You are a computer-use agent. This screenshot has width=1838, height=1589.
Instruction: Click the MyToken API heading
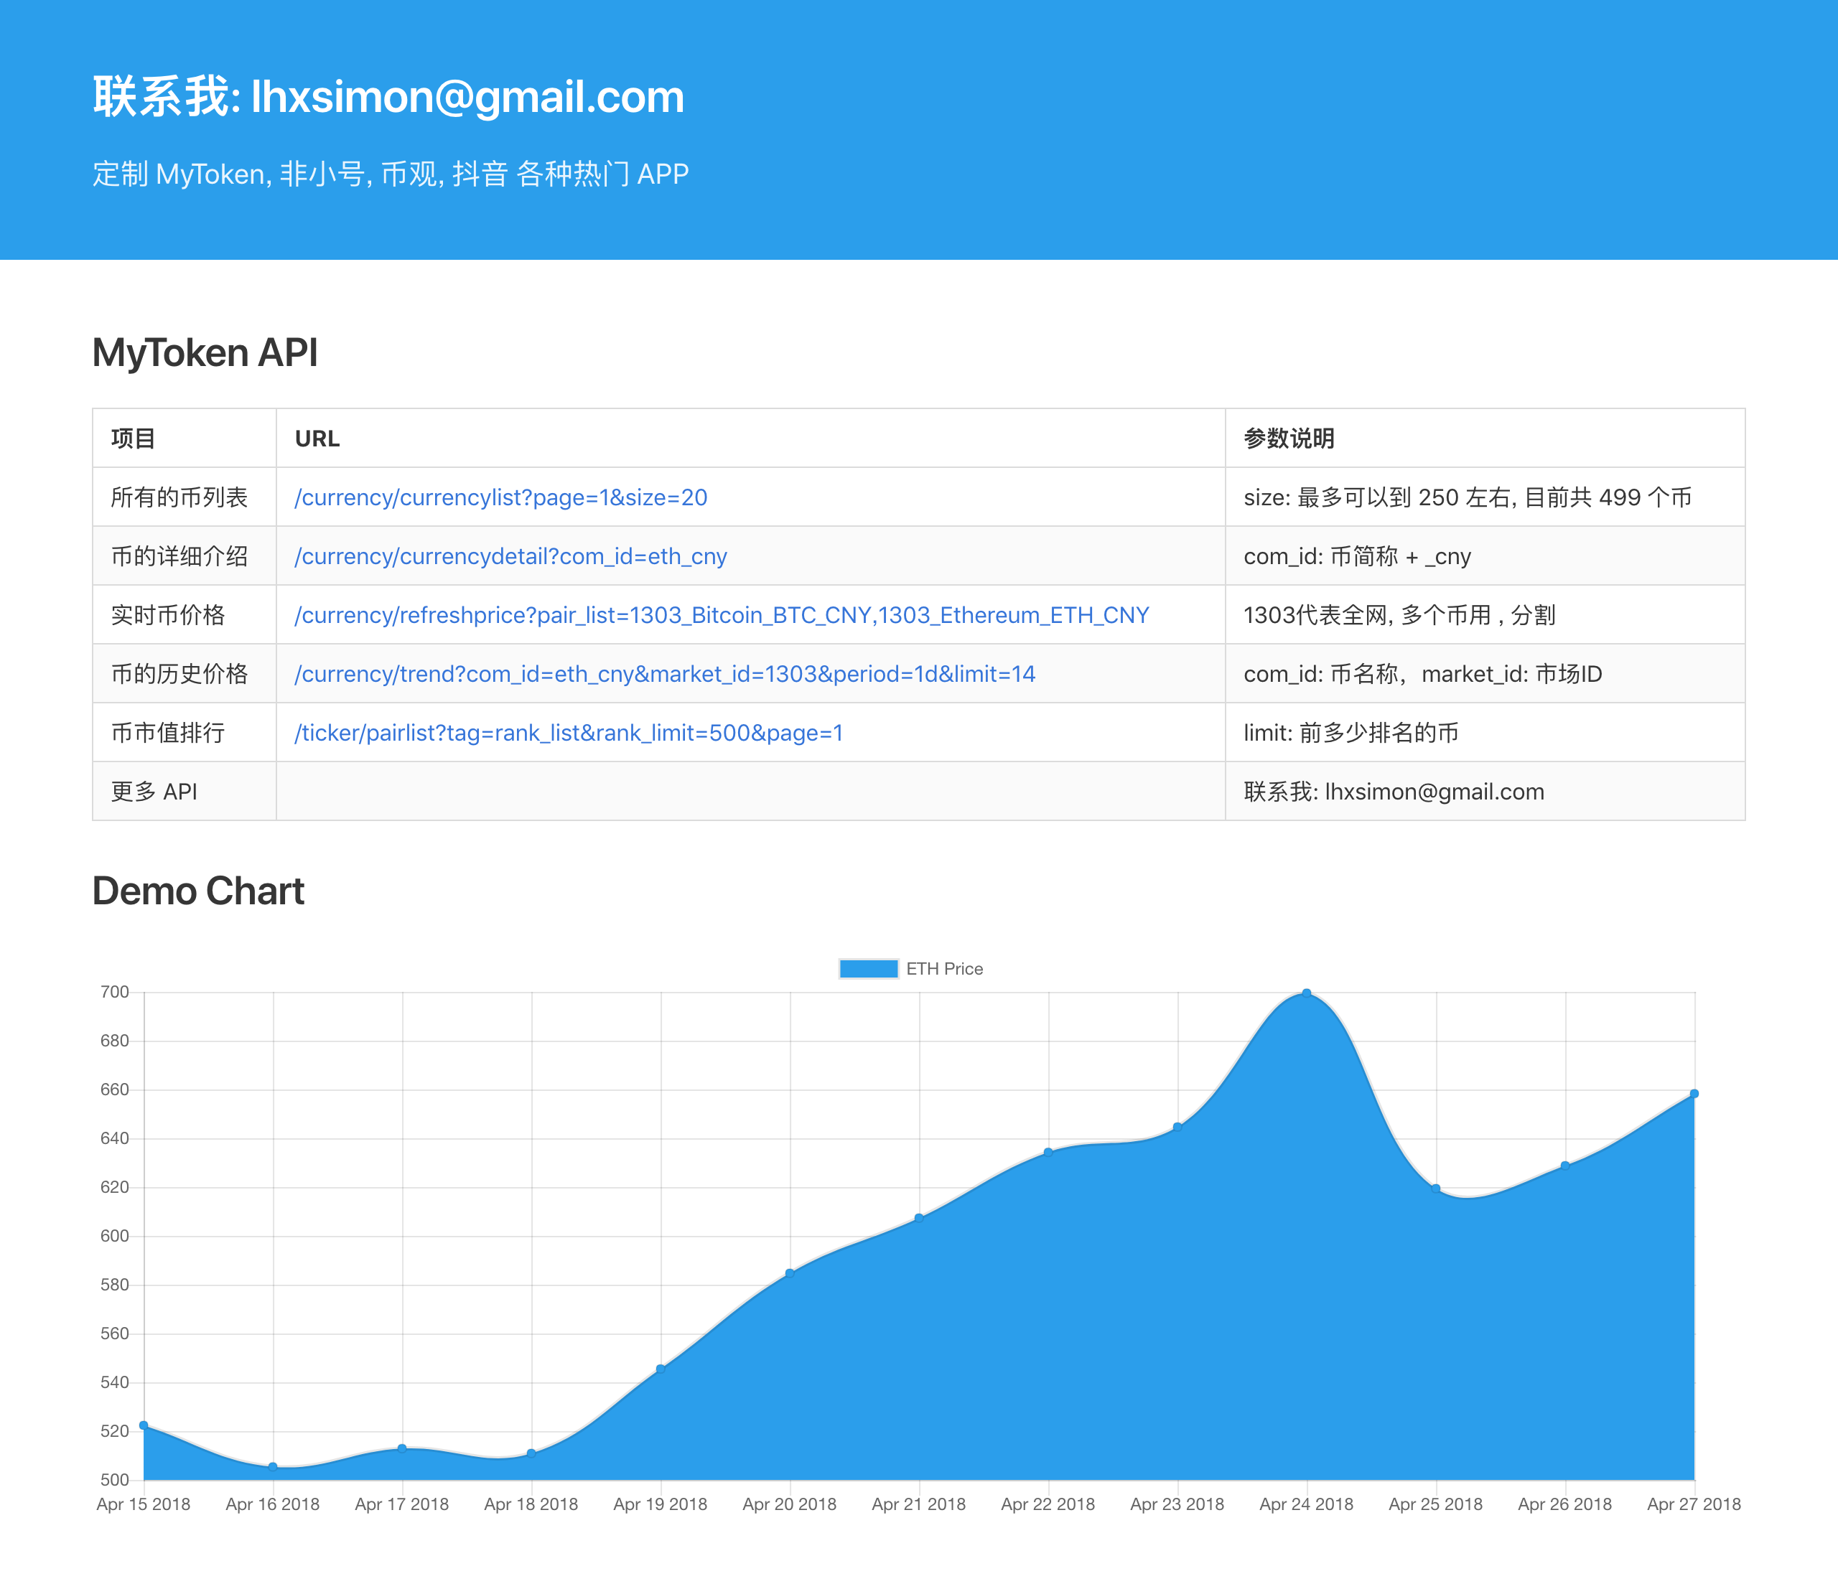point(205,352)
